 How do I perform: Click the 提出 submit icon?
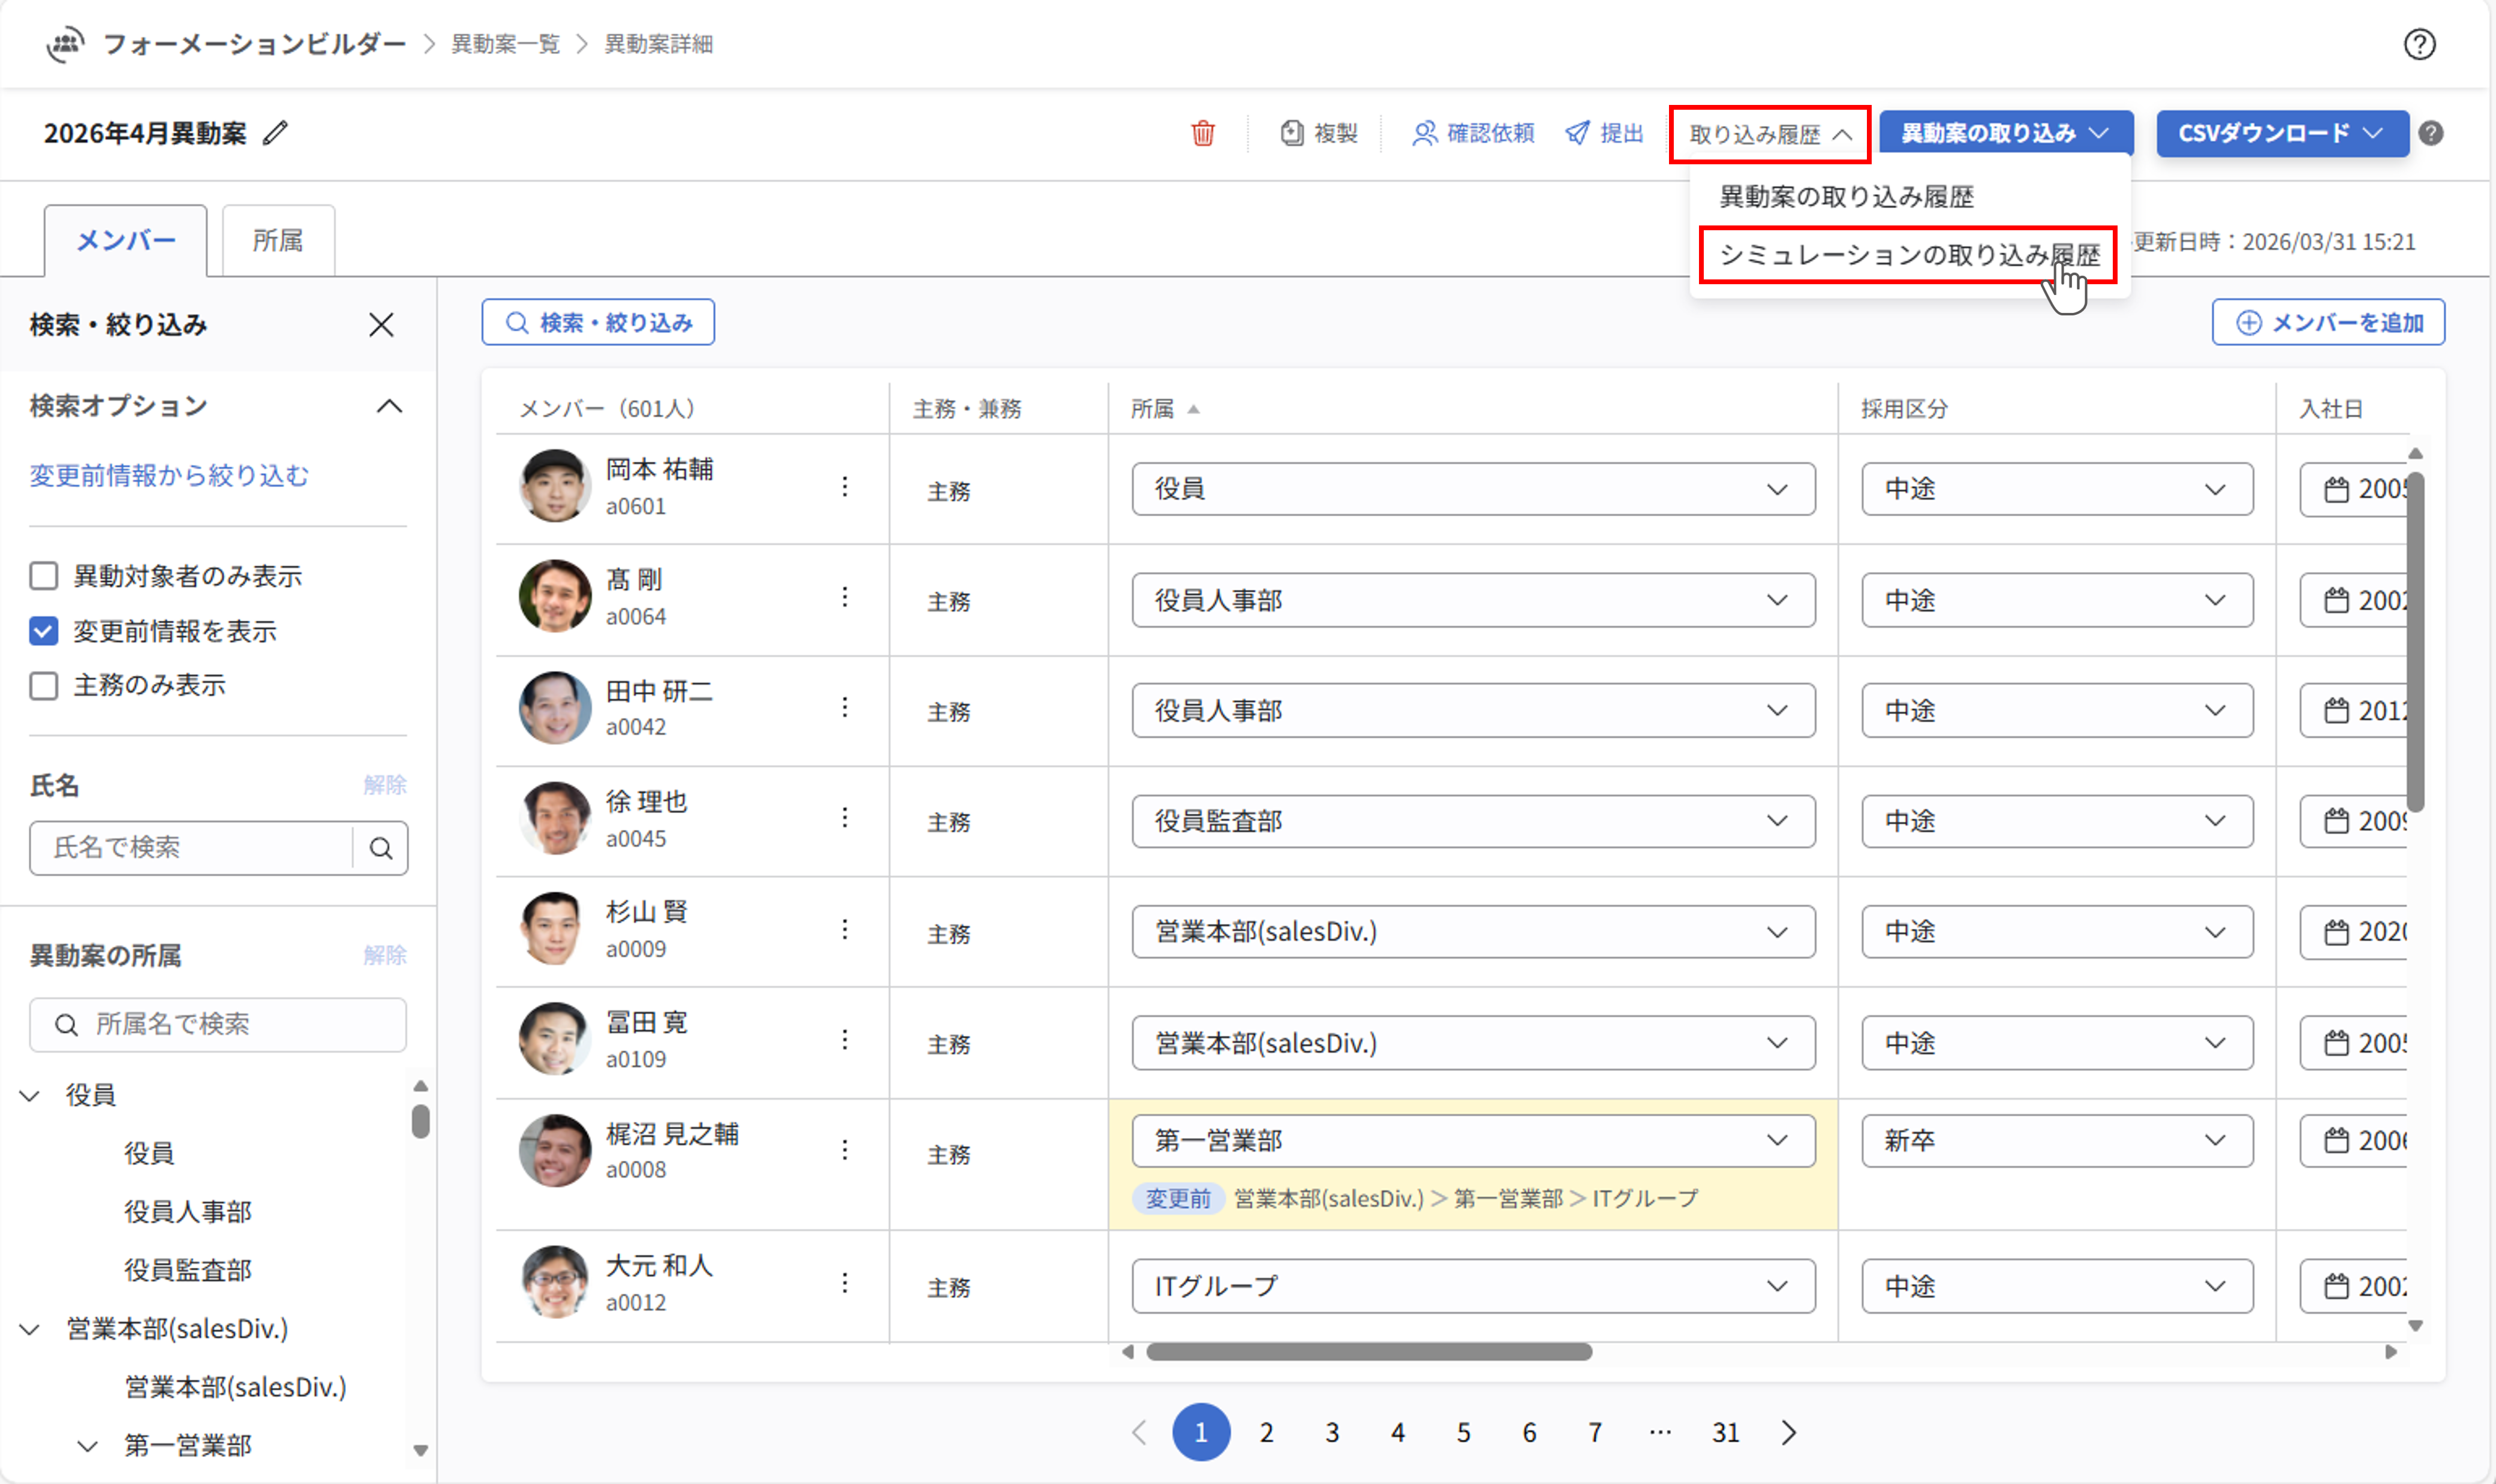(x=1577, y=133)
